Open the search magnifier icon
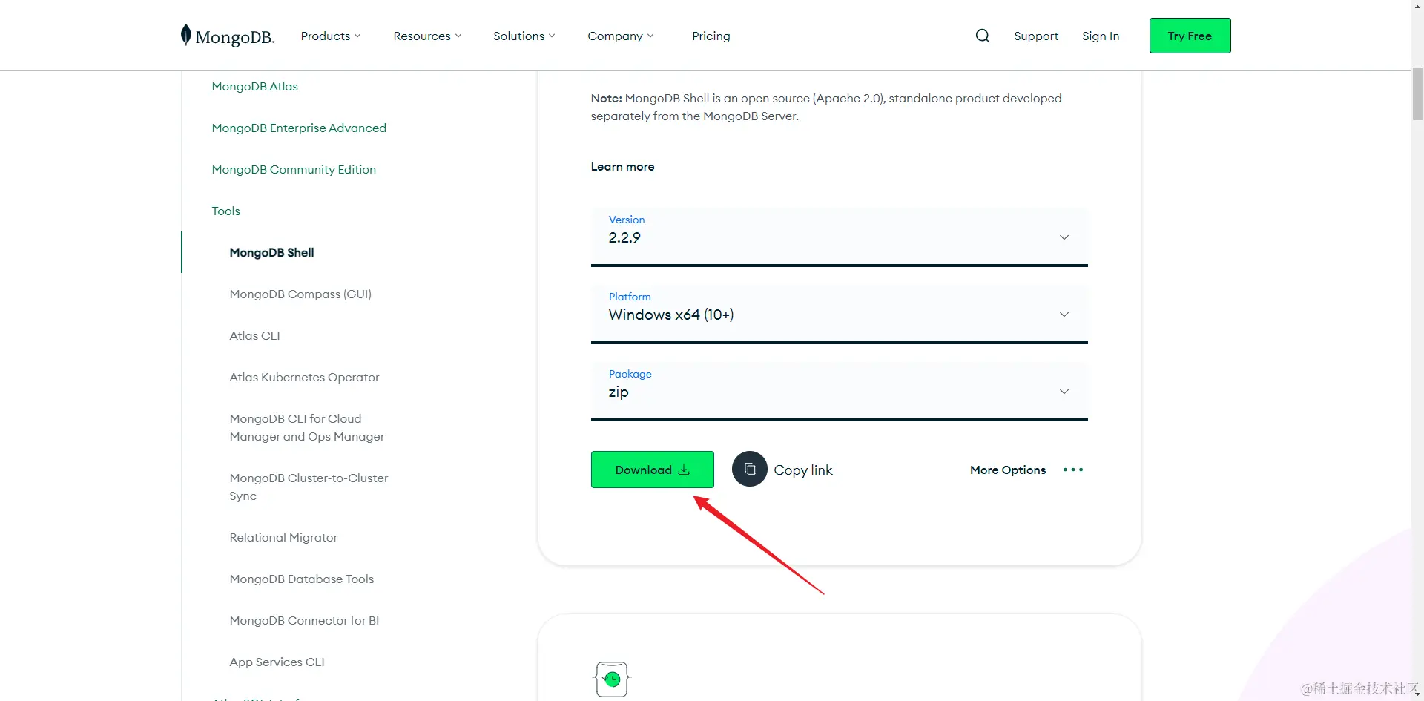1424x701 pixels. pos(983,36)
